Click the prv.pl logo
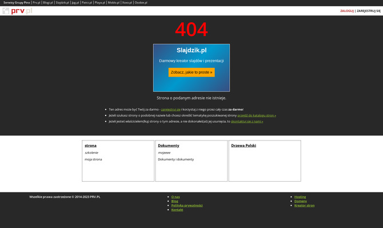 (x=17, y=11)
